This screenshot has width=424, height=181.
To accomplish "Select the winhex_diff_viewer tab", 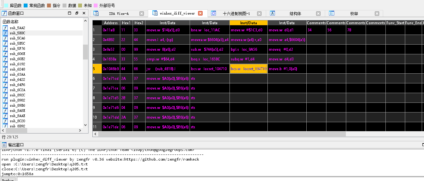I will (177, 14).
